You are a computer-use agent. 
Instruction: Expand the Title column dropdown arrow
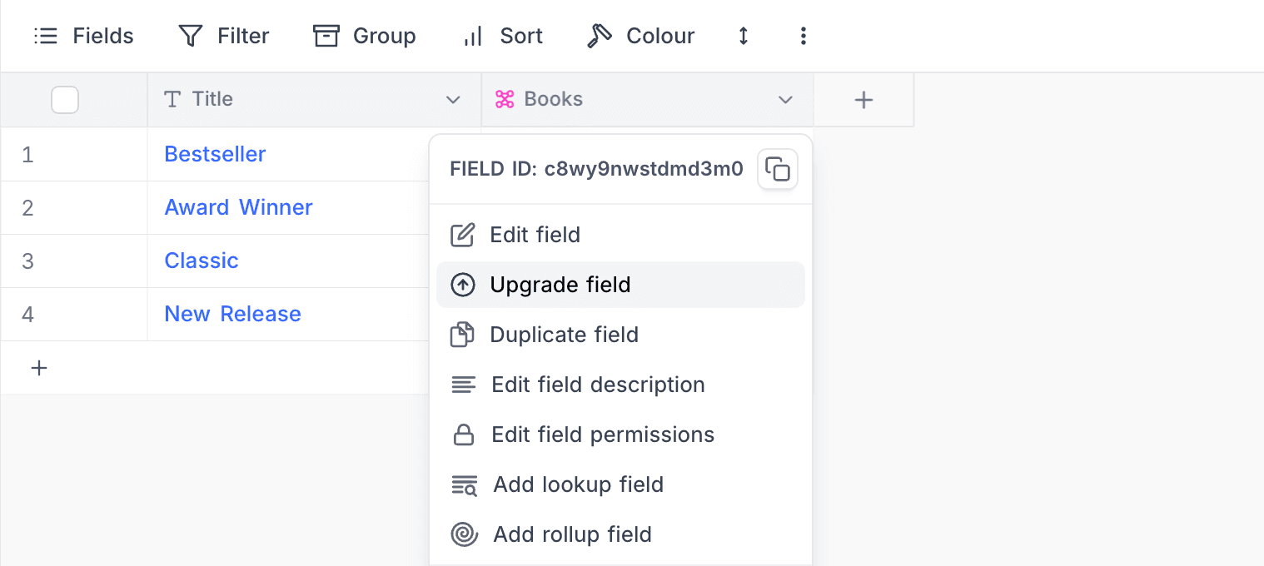pyautogui.click(x=453, y=100)
